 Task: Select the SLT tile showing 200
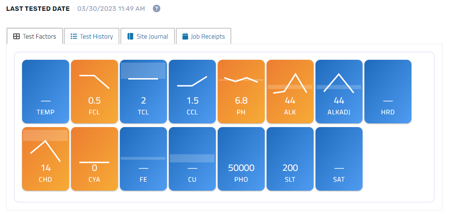290,159
